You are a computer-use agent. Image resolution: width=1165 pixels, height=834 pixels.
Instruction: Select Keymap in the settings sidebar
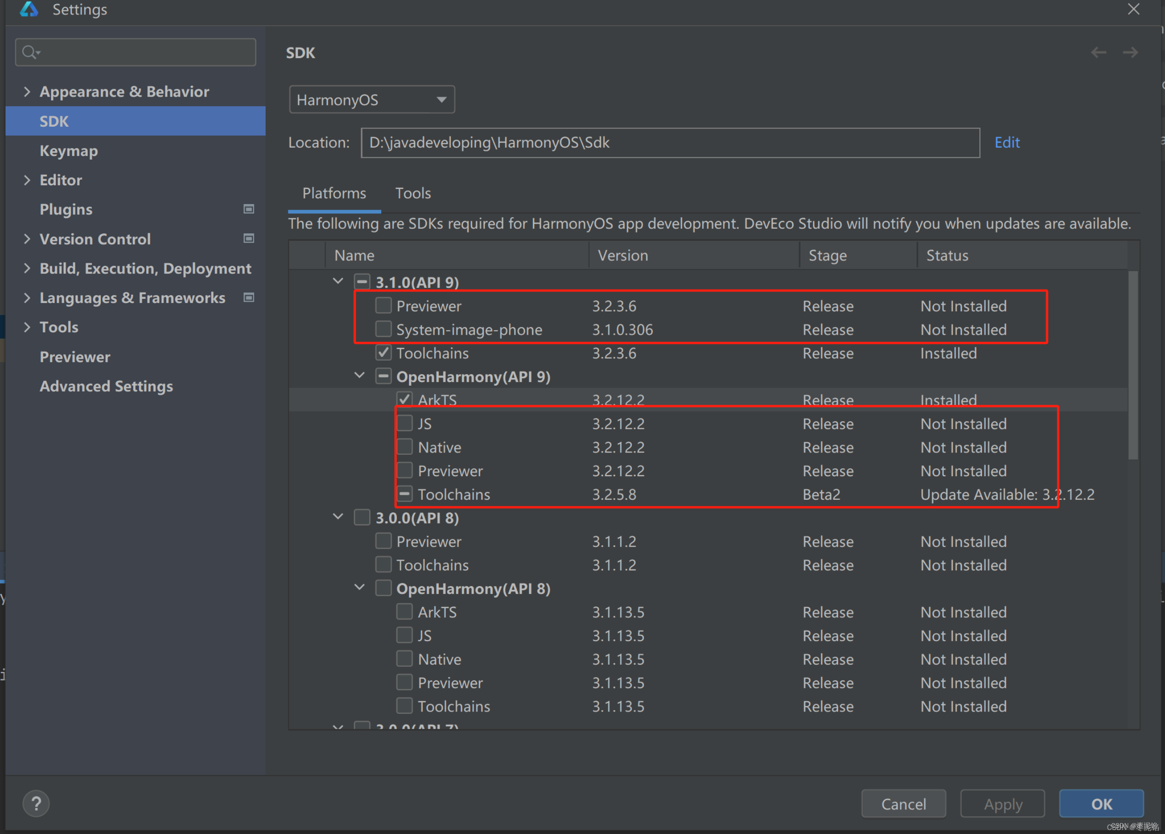tap(69, 151)
